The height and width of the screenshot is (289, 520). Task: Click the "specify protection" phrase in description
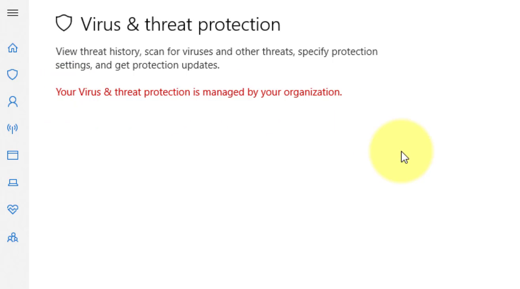coord(338,52)
